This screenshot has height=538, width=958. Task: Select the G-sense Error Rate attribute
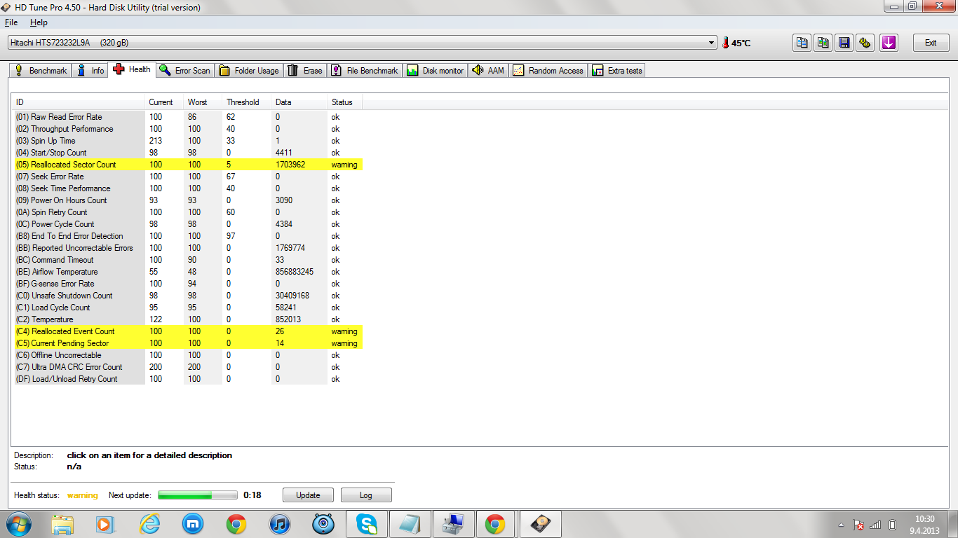[188, 284]
